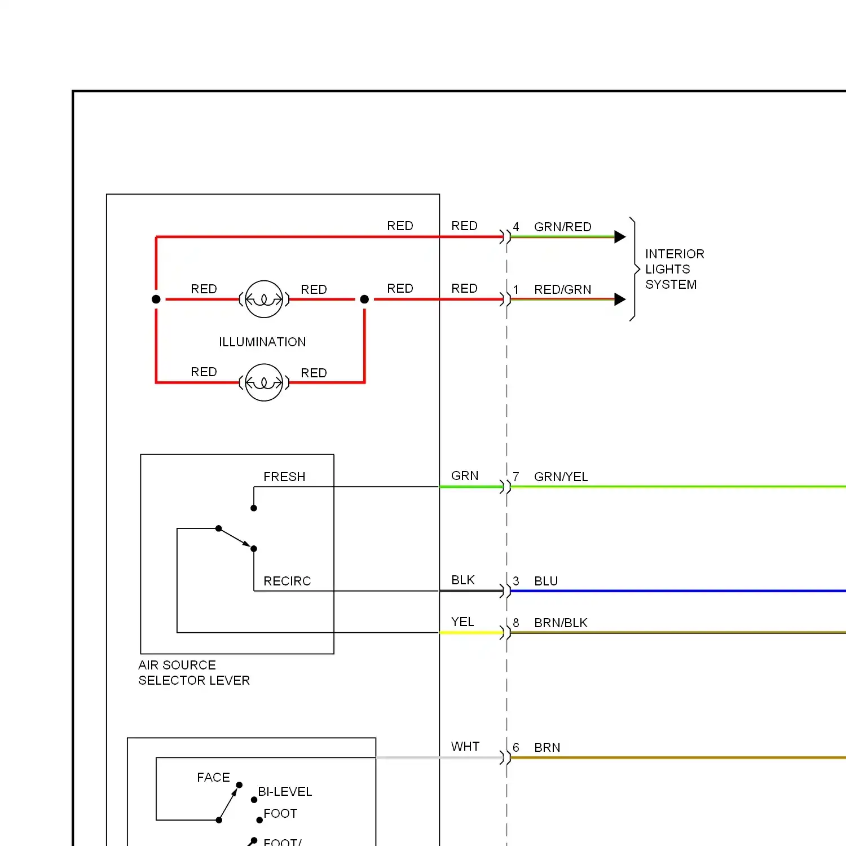Click the WHT wire label

coord(465,746)
